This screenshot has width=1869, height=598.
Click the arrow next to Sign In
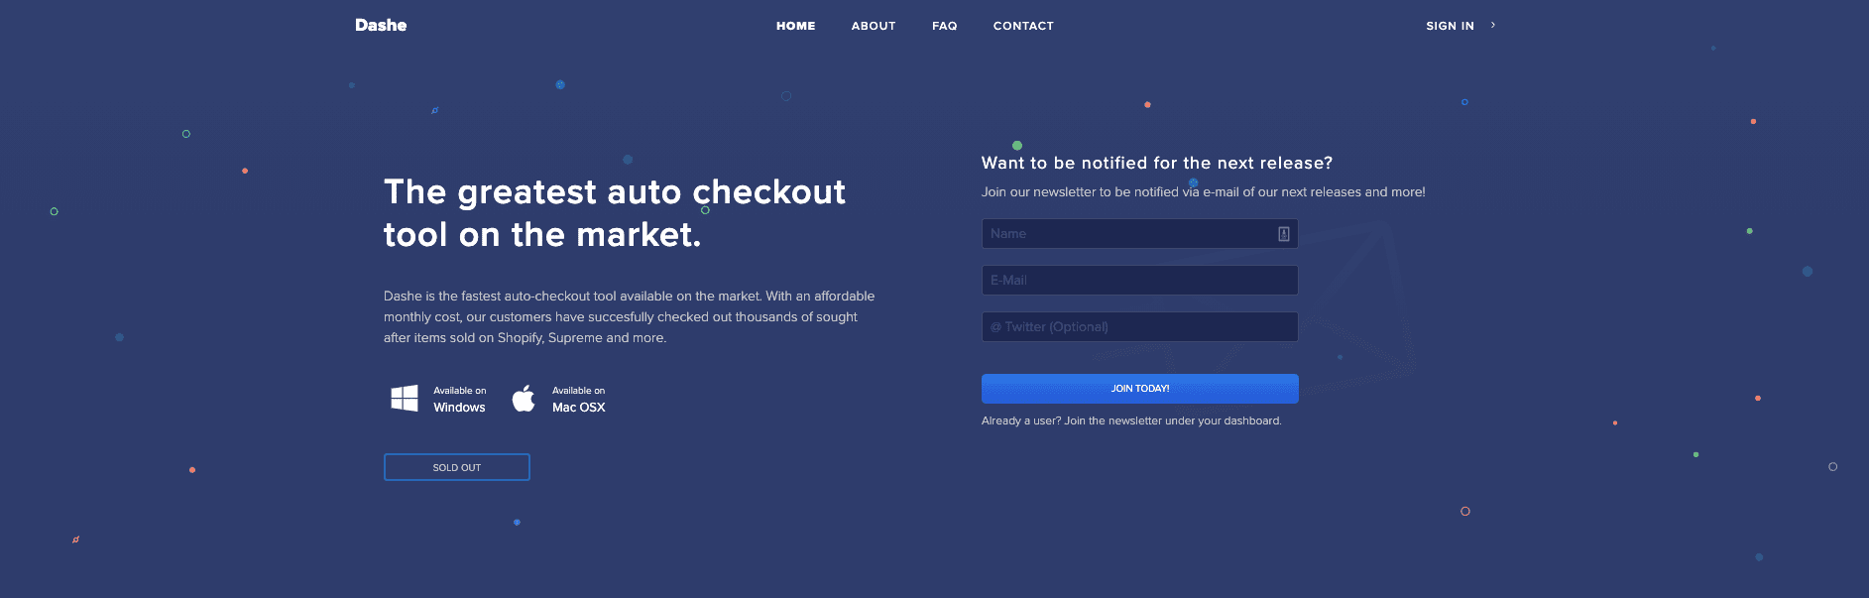coord(1493,25)
